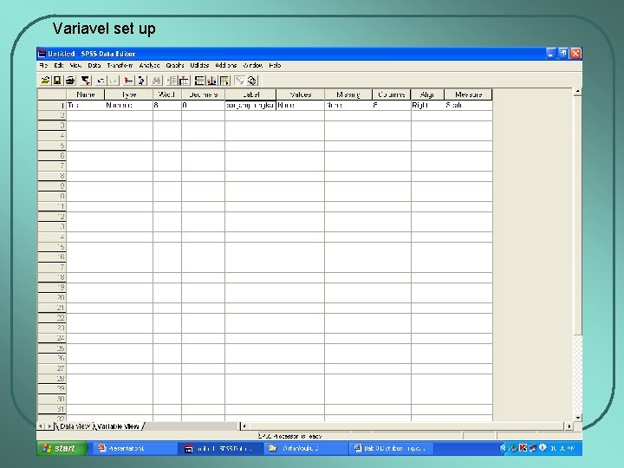624x468 pixels.
Task: Click the Measure column header
Action: [x=468, y=94]
